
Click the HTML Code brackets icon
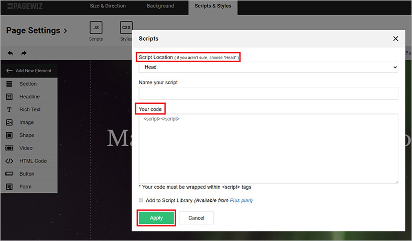[9, 161]
